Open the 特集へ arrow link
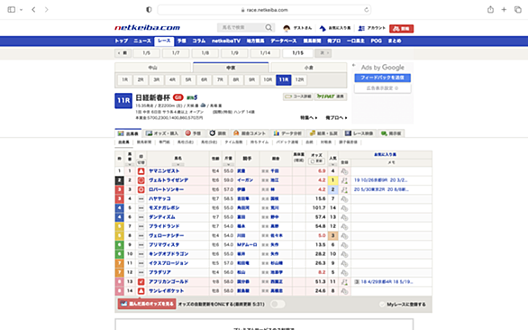The image size is (528, 330). [309, 117]
